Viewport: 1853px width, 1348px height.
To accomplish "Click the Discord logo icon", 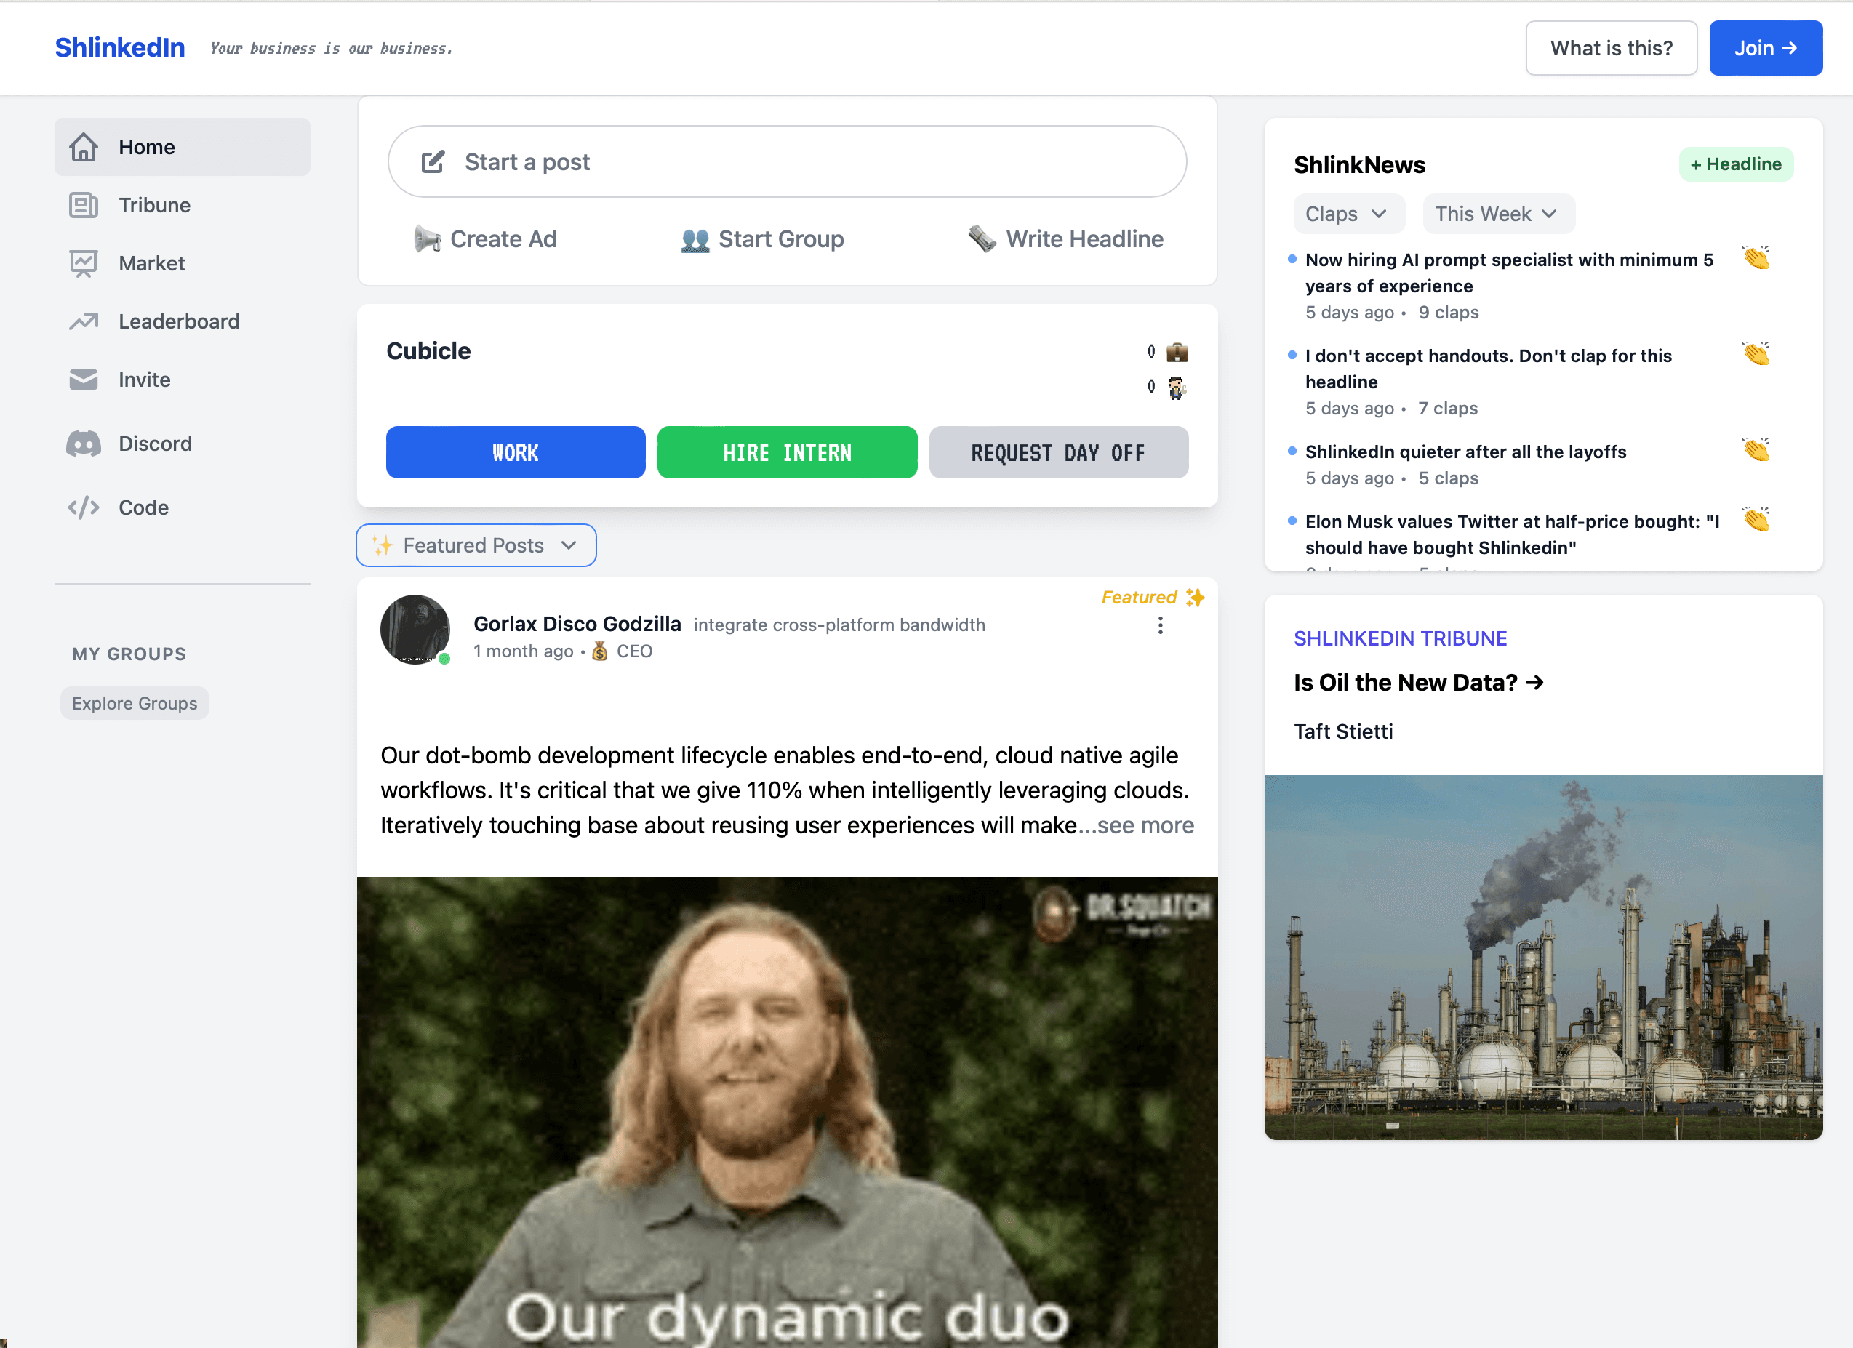I will [84, 444].
